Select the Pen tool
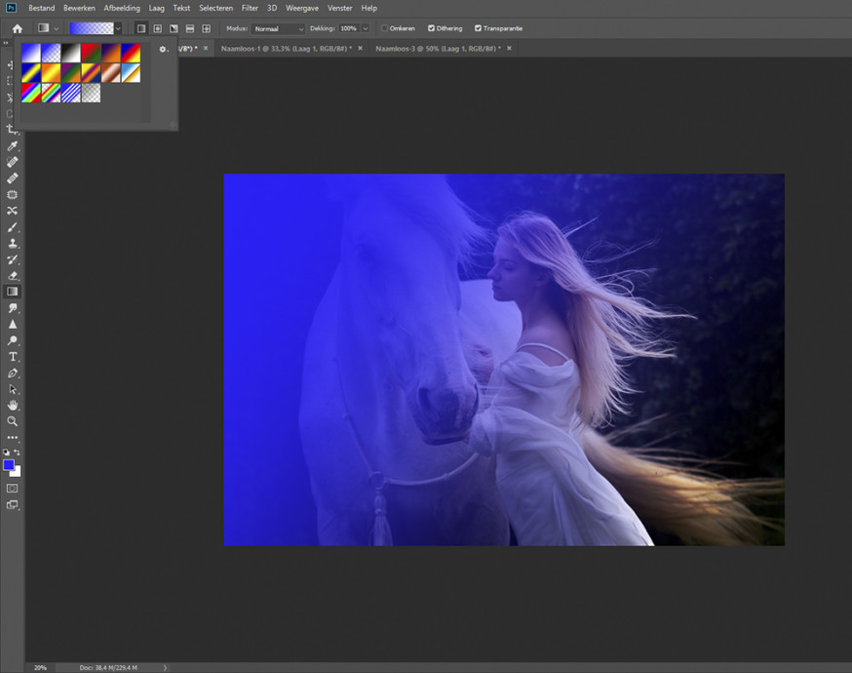852x673 pixels. click(x=12, y=374)
